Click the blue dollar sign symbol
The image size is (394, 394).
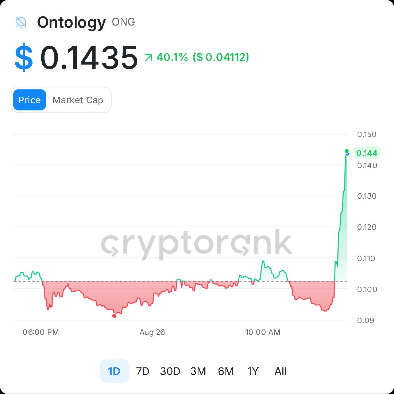point(24,58)
